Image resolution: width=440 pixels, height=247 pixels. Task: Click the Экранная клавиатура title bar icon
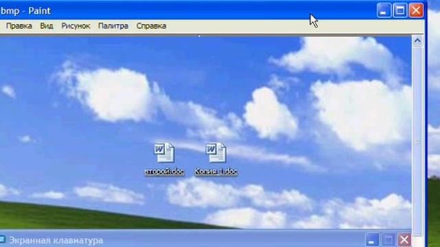[x=3, y=239]
